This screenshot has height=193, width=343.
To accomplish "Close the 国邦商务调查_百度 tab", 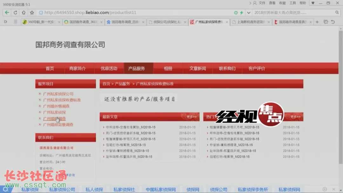I will [143, 22].
